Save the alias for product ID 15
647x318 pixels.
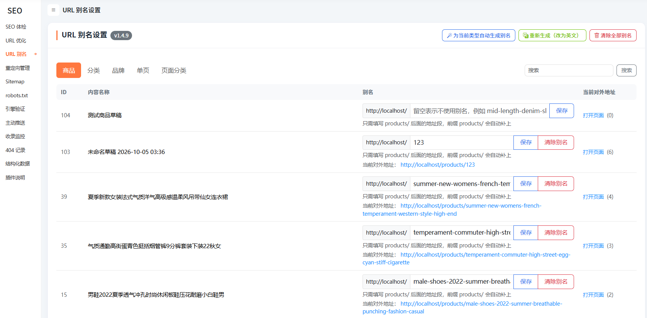point(526,282)
